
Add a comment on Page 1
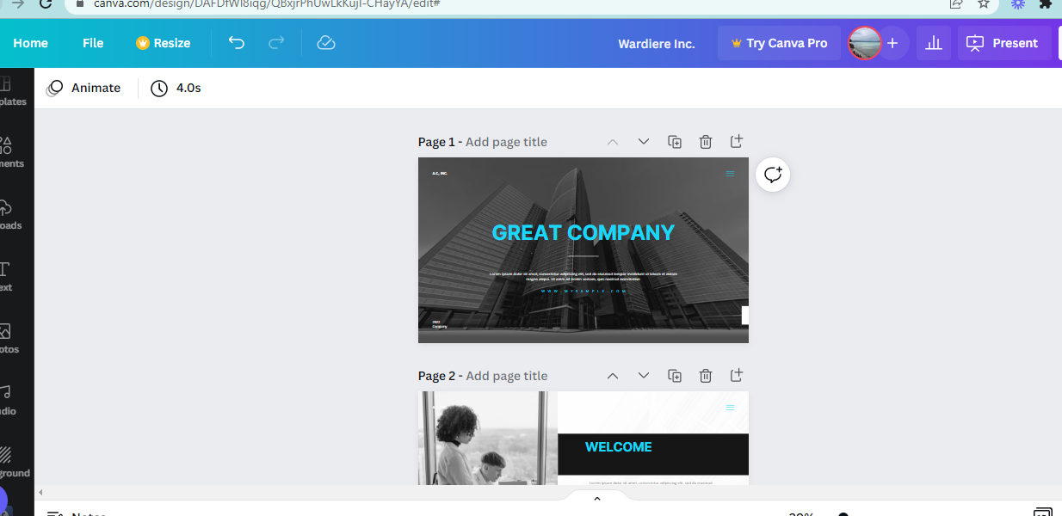pyautogui.click(x=773, y=175)
